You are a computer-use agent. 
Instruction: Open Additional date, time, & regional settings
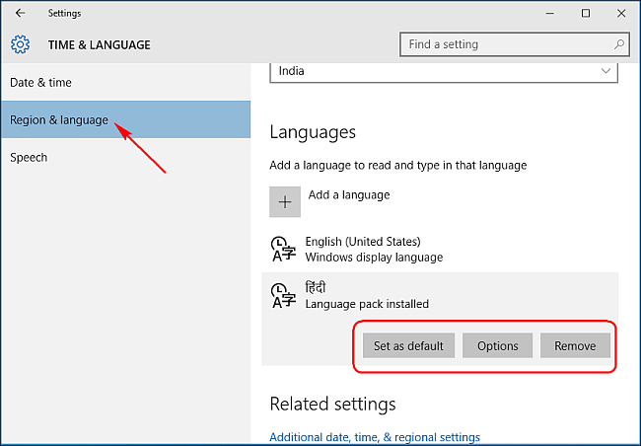click(x=375, y=437)
